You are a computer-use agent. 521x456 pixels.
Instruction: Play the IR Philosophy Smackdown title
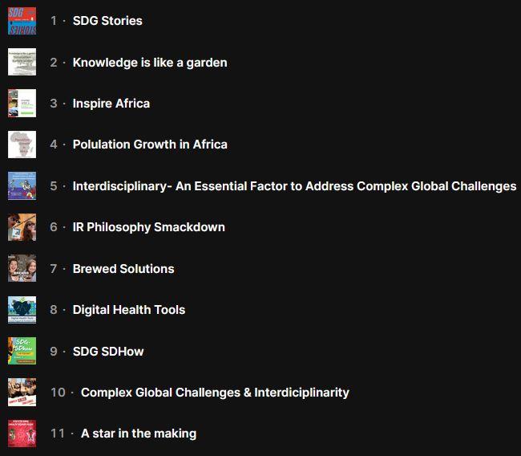148,227
